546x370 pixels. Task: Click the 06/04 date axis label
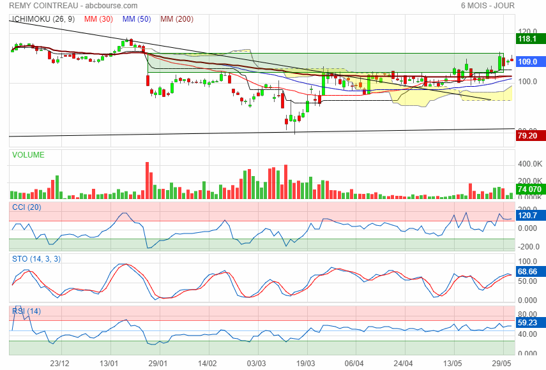point(354,364)
